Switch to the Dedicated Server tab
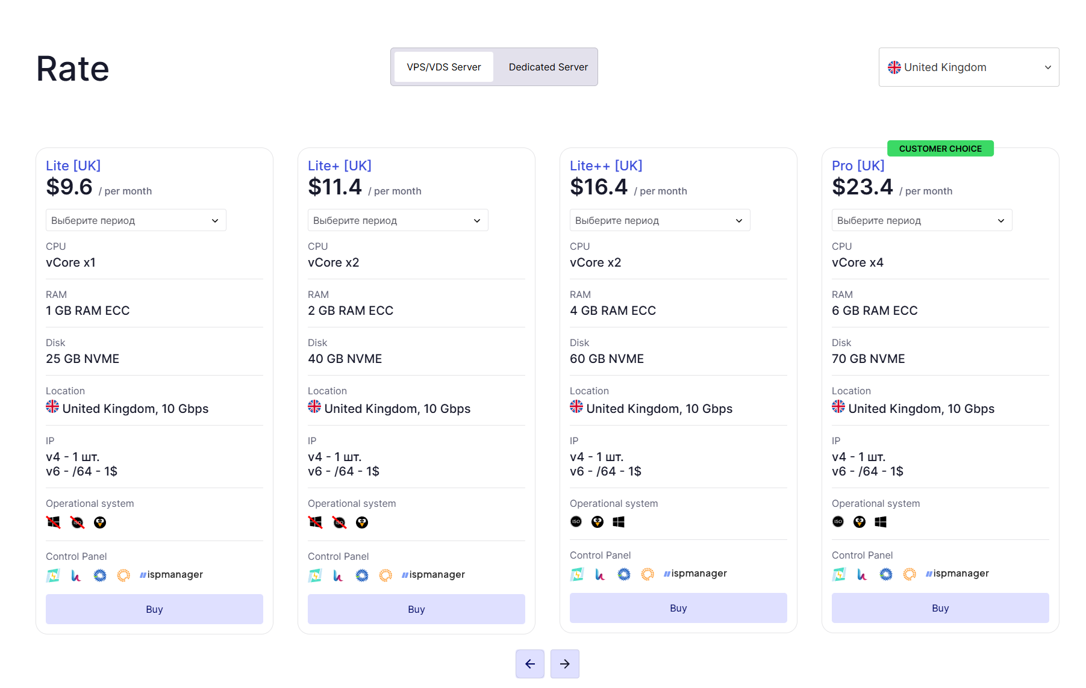The height and width of the screenshot is (688, 1086). tap(548, 67)
